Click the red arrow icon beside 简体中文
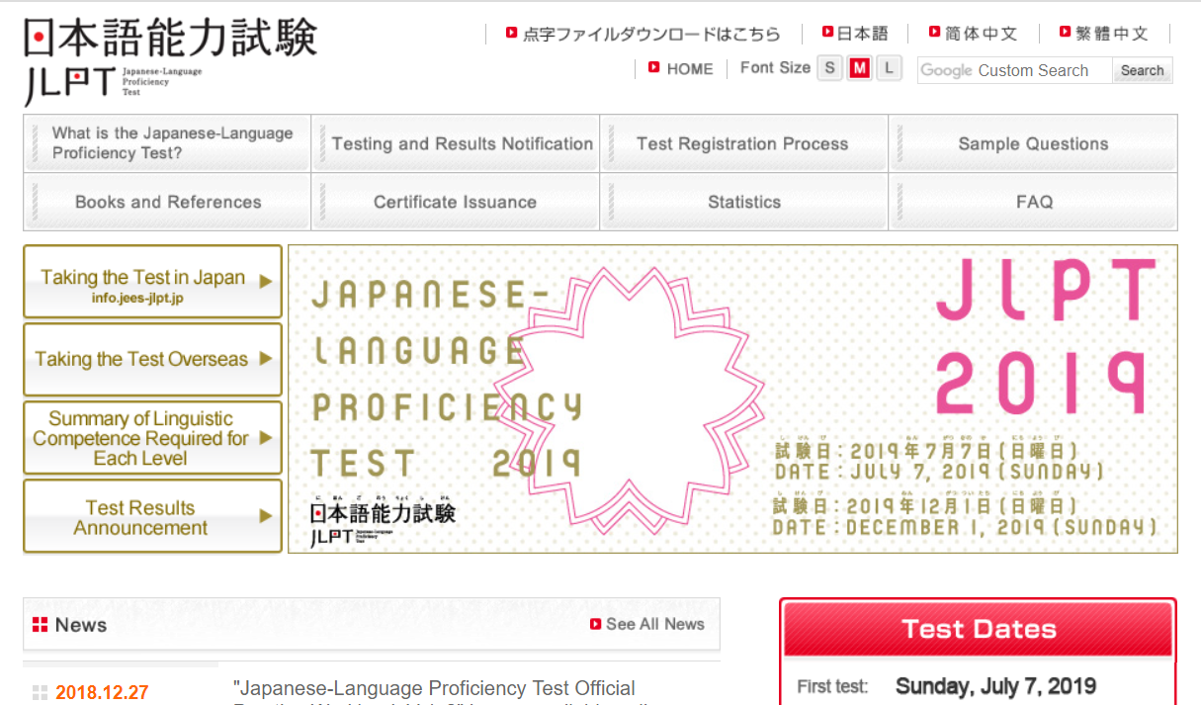The image size is (1201, 705). (935, 32)
